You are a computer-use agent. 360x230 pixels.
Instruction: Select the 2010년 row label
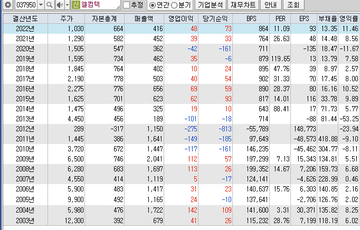[25, 149]
